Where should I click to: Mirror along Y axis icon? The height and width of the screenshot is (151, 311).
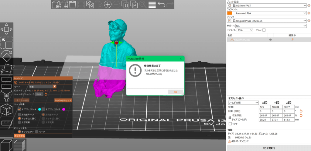click(278, 103)
